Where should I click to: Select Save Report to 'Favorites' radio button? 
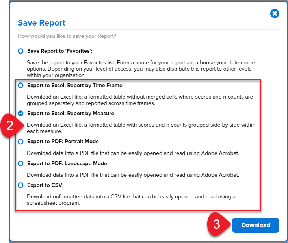coord(20,51)
